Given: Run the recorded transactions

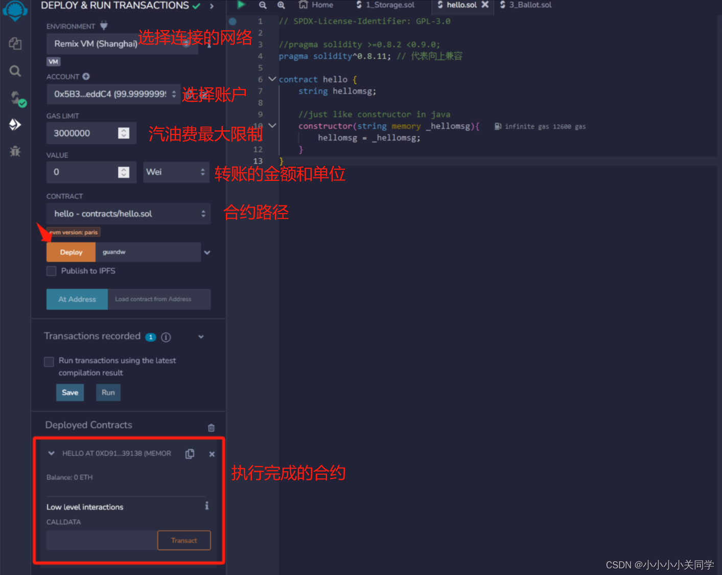Looking at the screenshot, I should (x=108, y=393).
